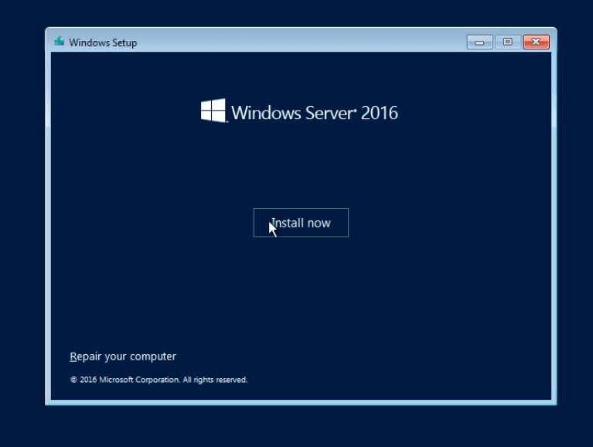This screenshot has height=447, width=593.
Task: Click the "Windows Setup" title text
Action: tap(103, 43)
